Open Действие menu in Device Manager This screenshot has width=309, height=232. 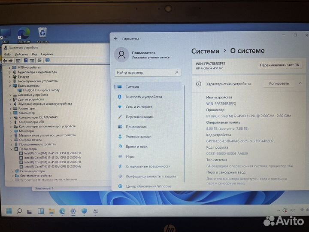click(x=21, y=54)
